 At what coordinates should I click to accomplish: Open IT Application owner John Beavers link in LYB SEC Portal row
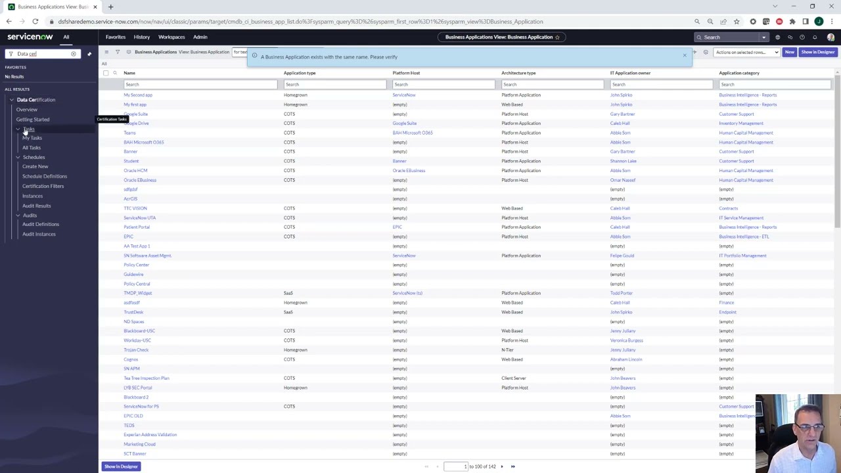click(622, 388)
